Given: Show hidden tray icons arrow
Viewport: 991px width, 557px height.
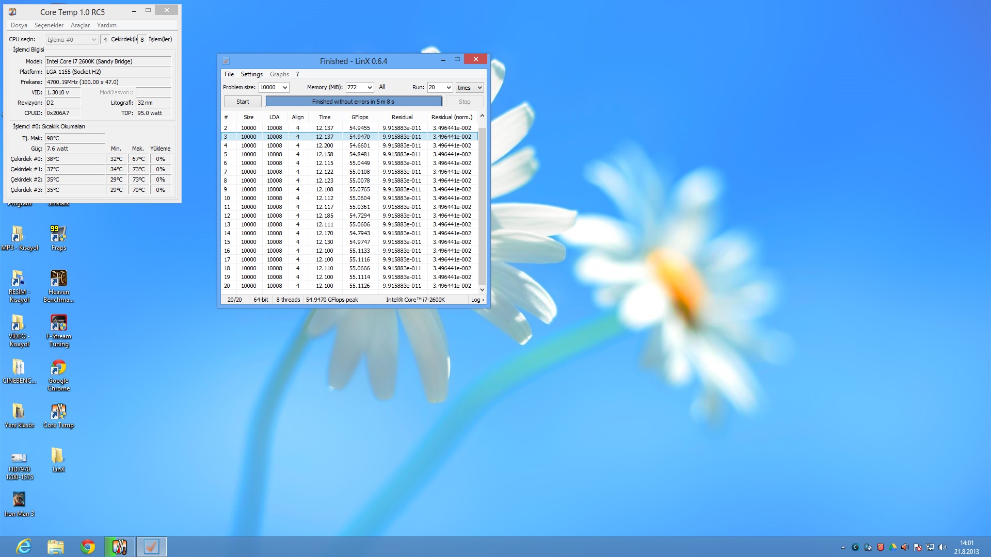Looking at the screenshot, I should tap(843, 547).
